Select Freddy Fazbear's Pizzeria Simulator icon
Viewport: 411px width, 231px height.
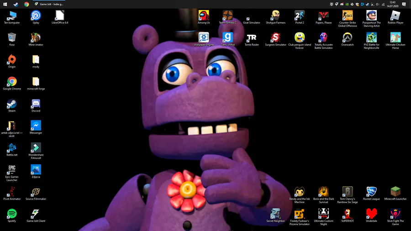click(299, 217)
